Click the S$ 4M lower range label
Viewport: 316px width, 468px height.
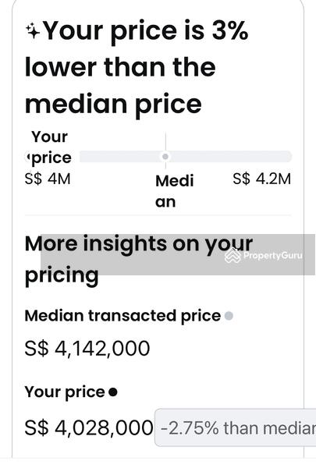click(x=48, y=179)
